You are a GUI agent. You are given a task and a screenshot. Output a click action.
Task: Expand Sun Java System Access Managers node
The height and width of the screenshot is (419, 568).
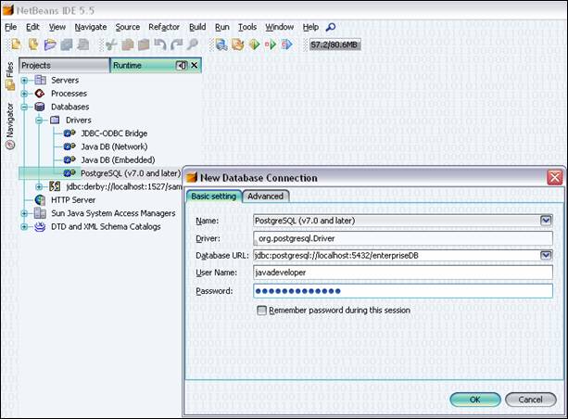click(24, 213)
